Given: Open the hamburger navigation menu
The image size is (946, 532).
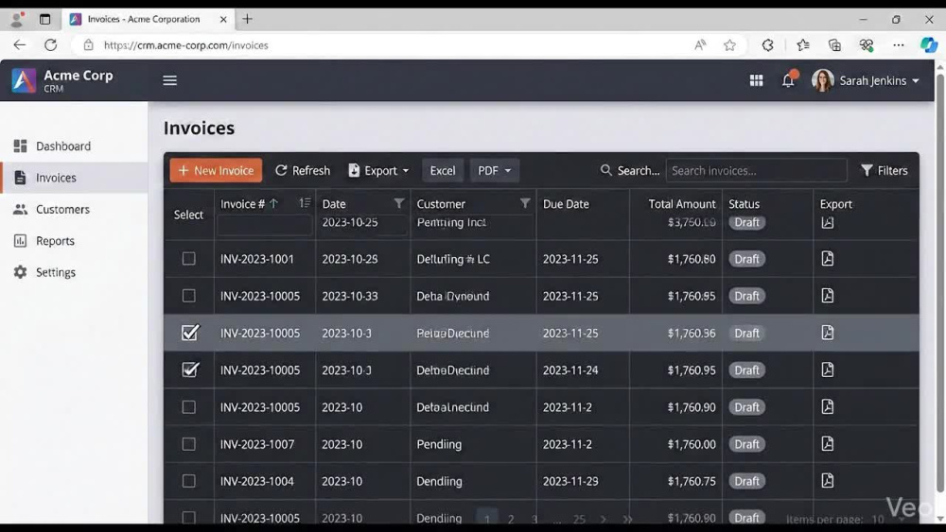Looking at the screenshot, I should (x=169, y=80).
